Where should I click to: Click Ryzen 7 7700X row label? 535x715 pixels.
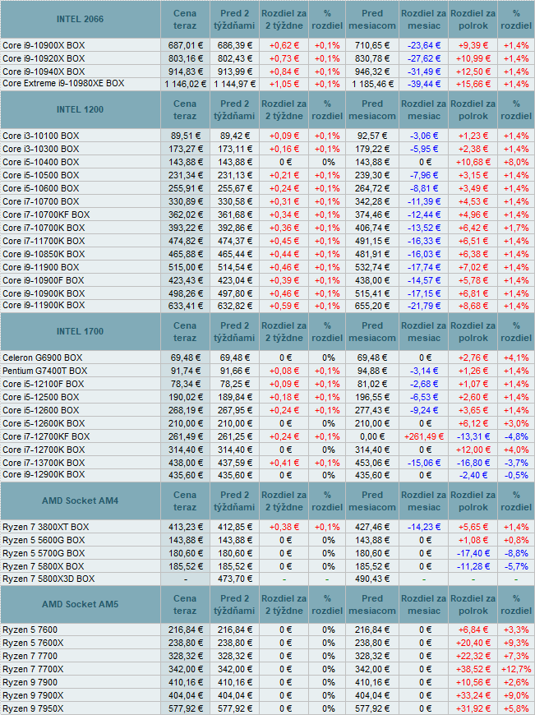(33, 670)
